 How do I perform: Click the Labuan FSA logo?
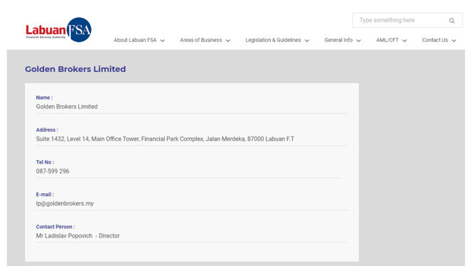(58, 30)
